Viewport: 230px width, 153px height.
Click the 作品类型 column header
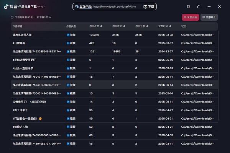click(x=71, y=26)
